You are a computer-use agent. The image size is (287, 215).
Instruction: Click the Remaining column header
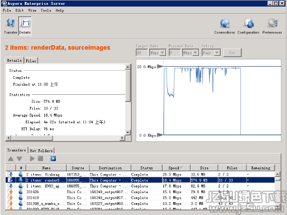point(261,168)
